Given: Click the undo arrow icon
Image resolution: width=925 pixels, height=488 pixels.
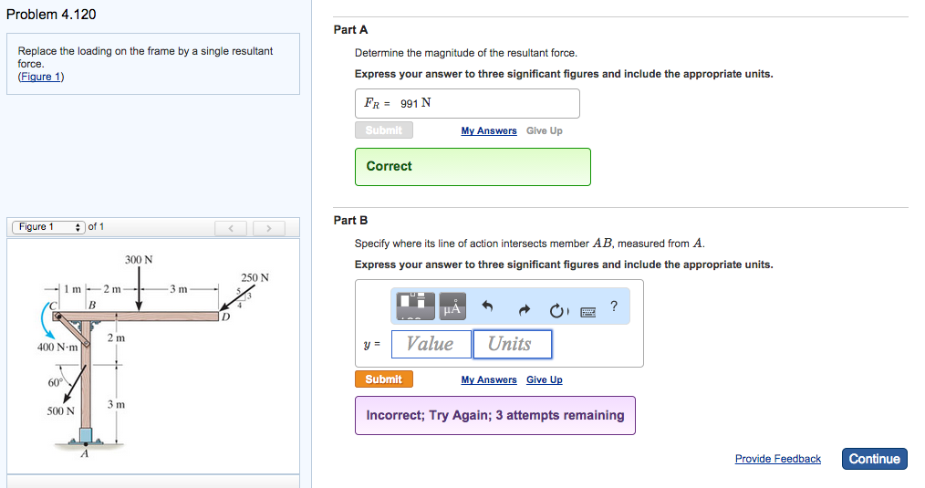Looking at the screenshot, I should (x=487, y=309).
